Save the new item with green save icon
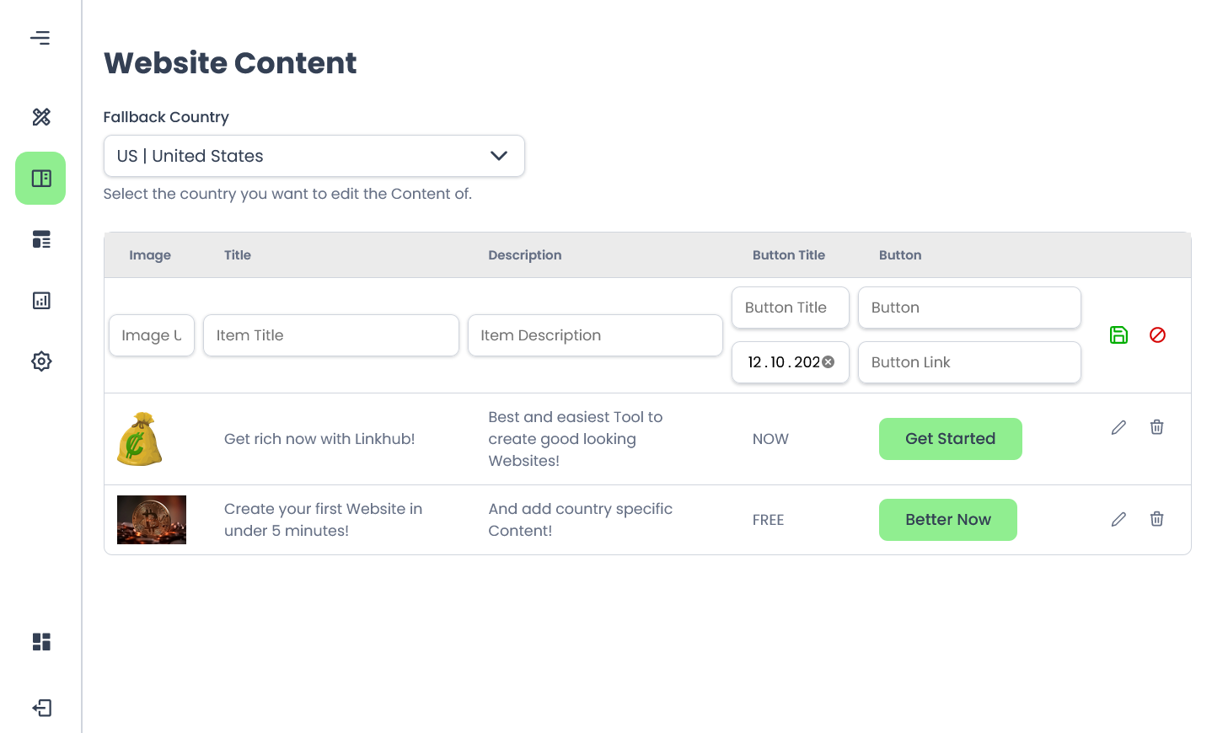 click(1118, 335)
